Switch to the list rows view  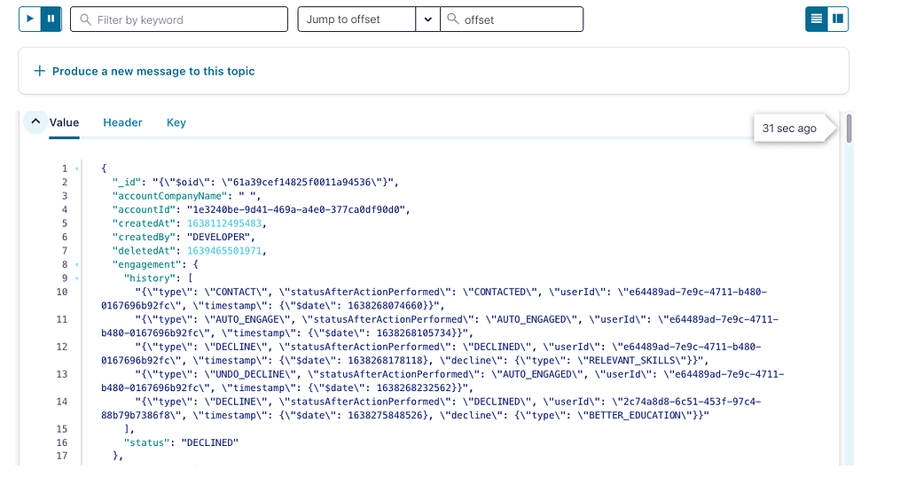point(817,19)
